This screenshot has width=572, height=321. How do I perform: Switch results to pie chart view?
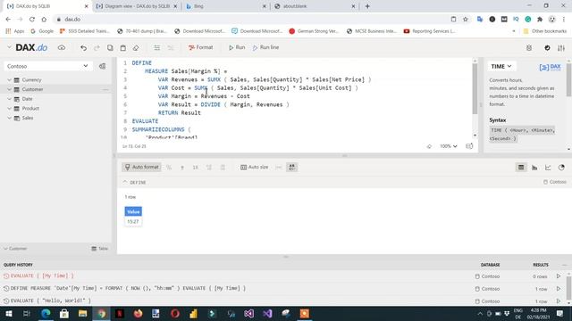[x=561, y=168]
